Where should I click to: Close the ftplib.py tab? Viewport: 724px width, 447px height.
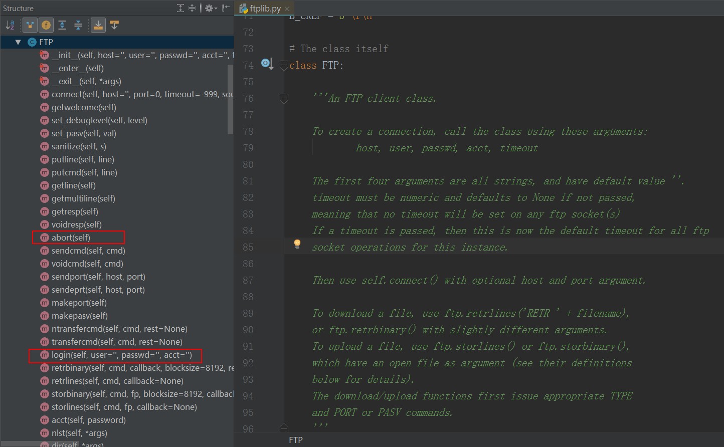pos(287,9)
